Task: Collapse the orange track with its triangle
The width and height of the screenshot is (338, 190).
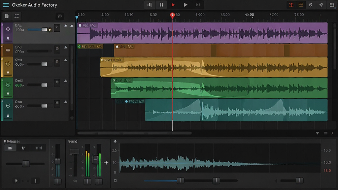Action: [x=66, y=47]
